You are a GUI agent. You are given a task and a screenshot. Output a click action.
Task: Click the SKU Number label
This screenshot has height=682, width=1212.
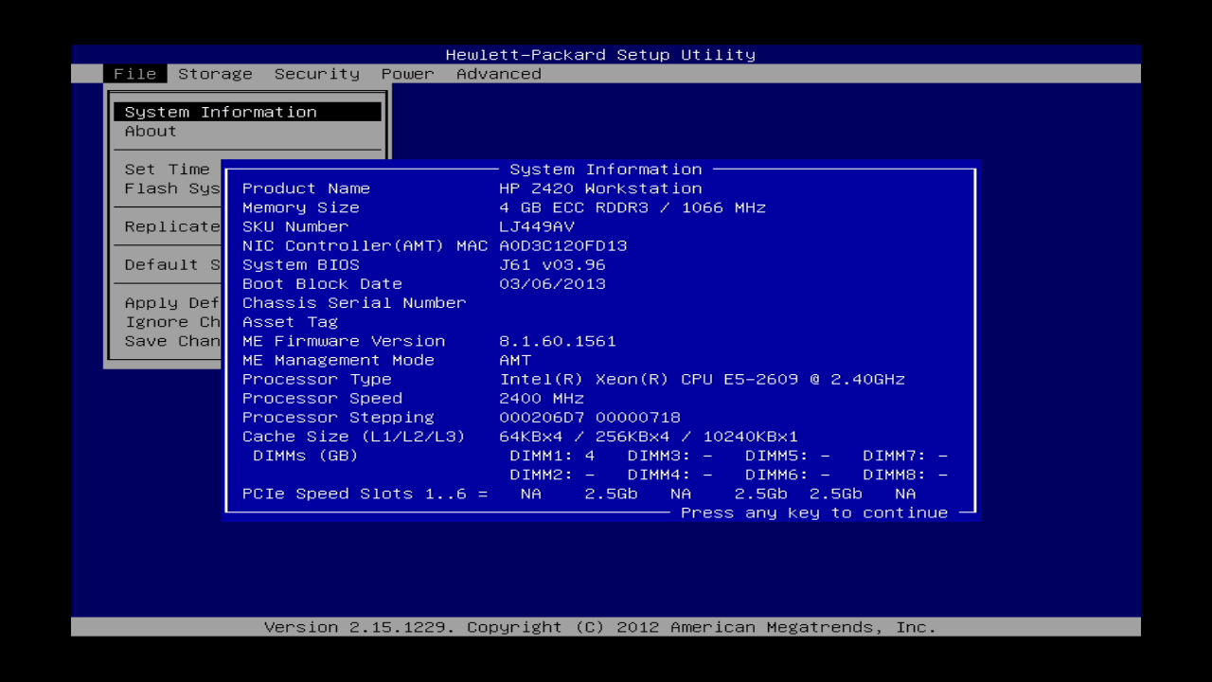click(295, 226)
